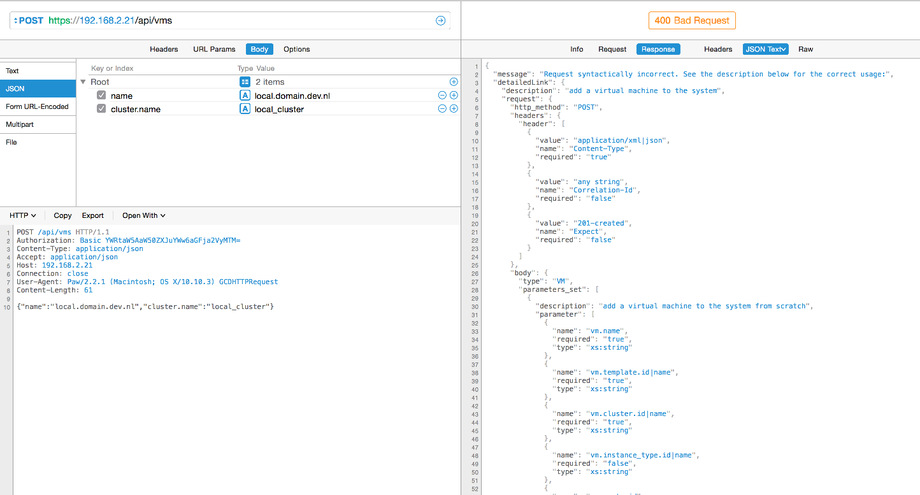Select the Form URL-Encoded body type
The height and width of the screenshot is (495, 920).
[x=37, y=106]
